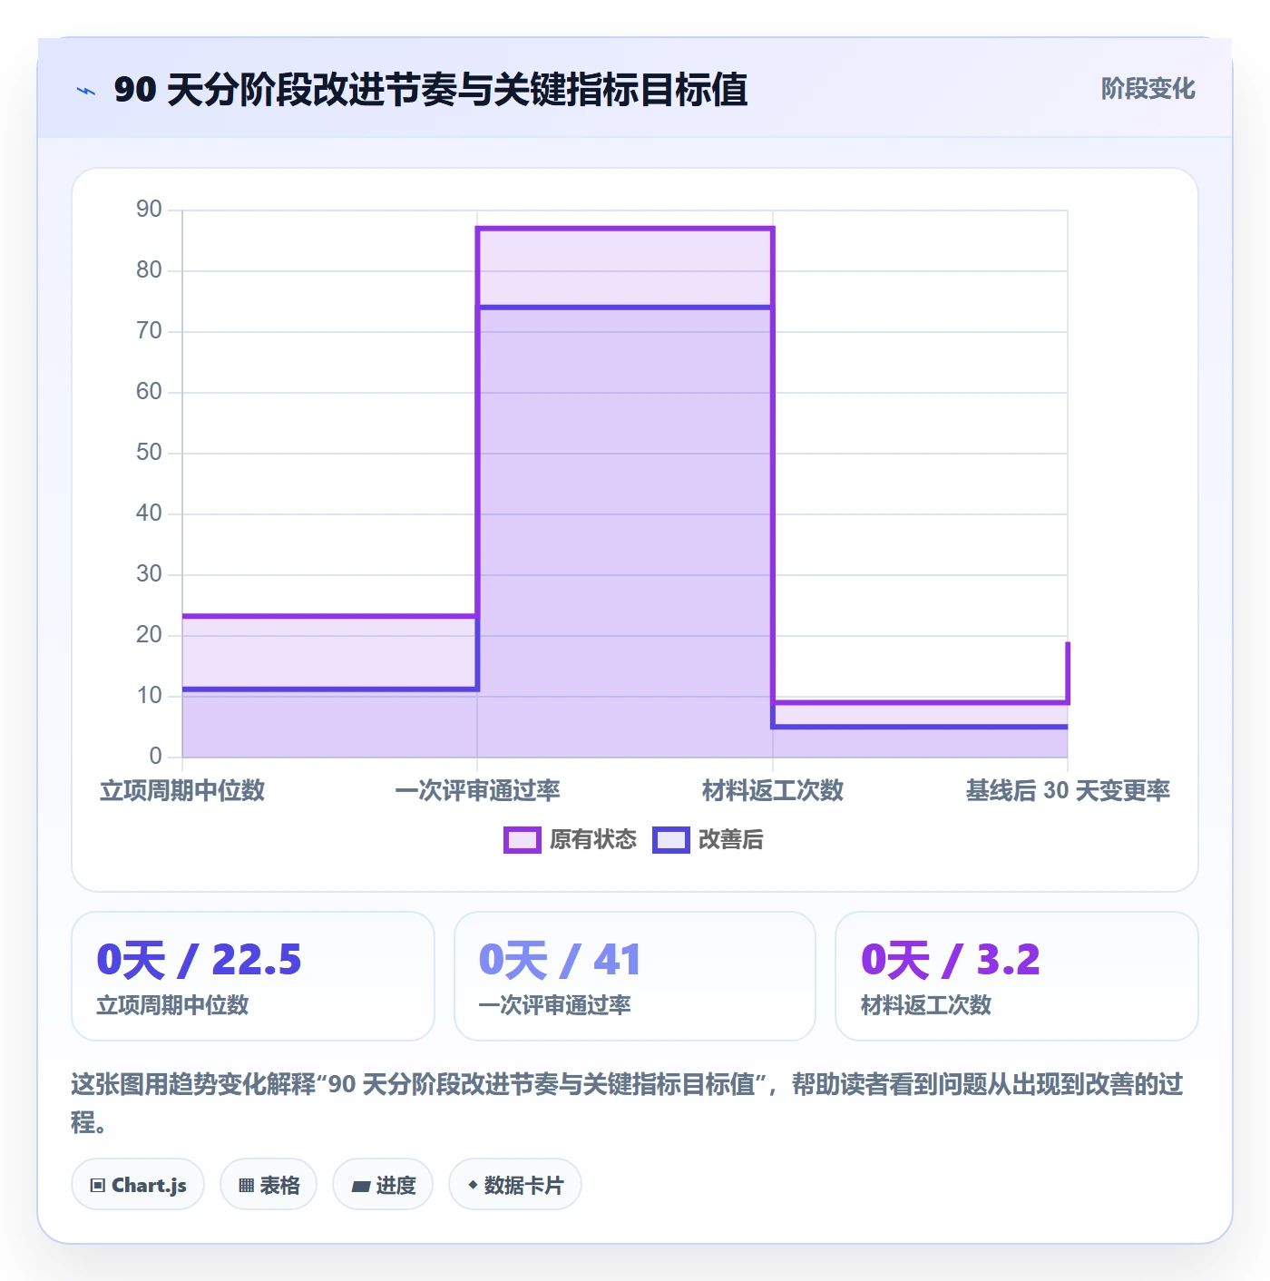Open the 立项周期中位数 stat card
Viewport: 1270px width, 1281px height.
[253, 976]
